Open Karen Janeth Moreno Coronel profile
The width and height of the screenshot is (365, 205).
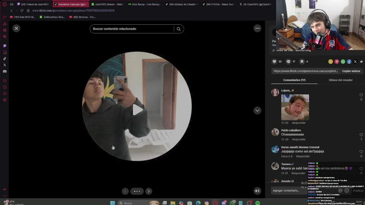click(x=300, y=147)
